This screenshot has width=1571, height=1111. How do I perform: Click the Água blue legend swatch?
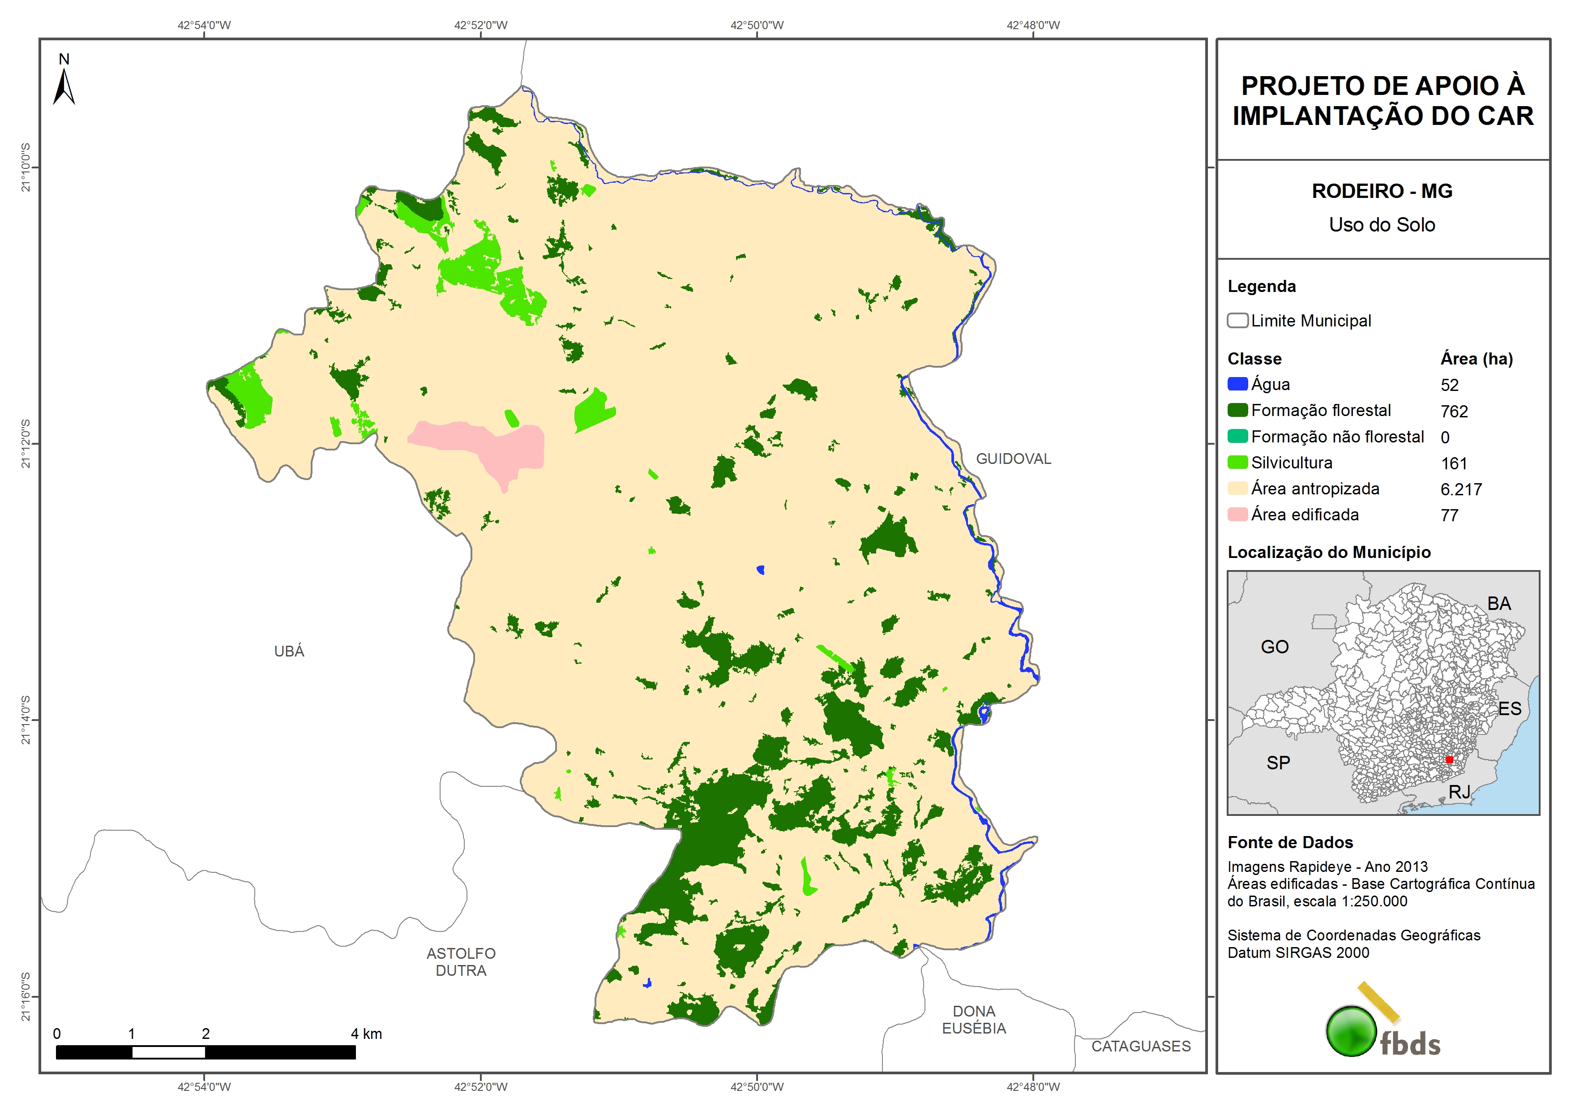1237,384
